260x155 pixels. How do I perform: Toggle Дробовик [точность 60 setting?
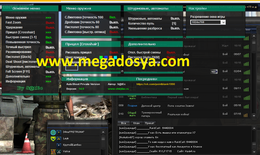click(114, 22)
